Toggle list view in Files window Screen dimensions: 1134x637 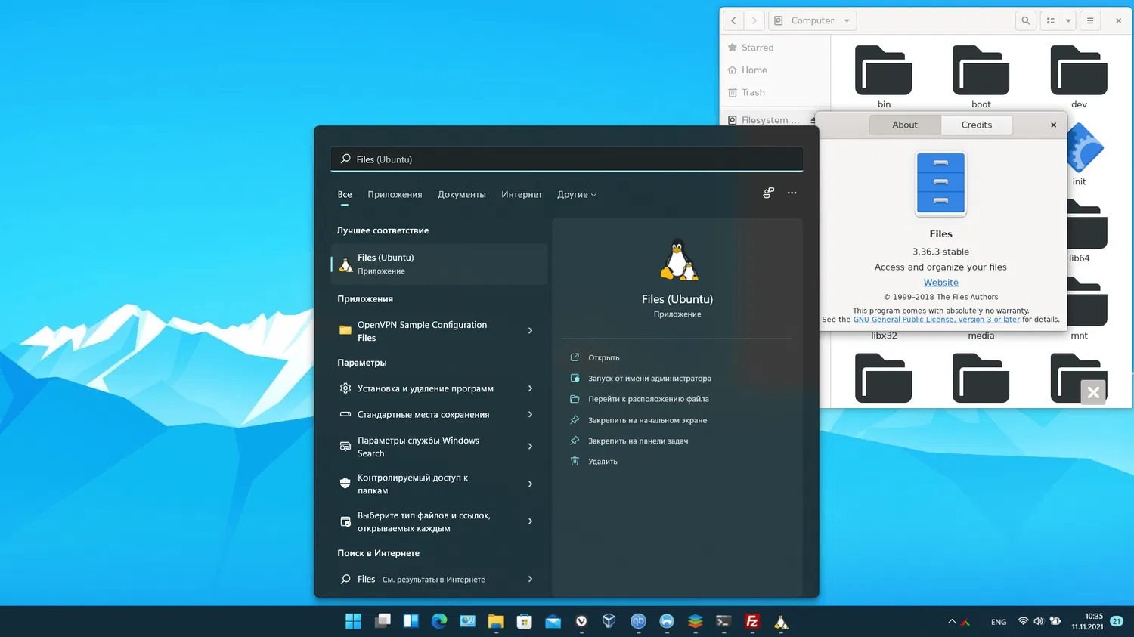click(x=1051, y=20)
